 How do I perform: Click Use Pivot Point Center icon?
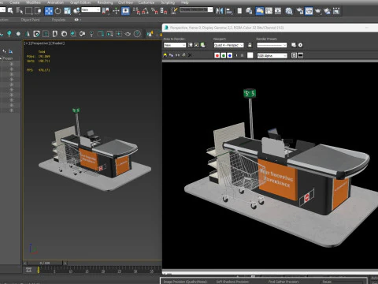106,11
